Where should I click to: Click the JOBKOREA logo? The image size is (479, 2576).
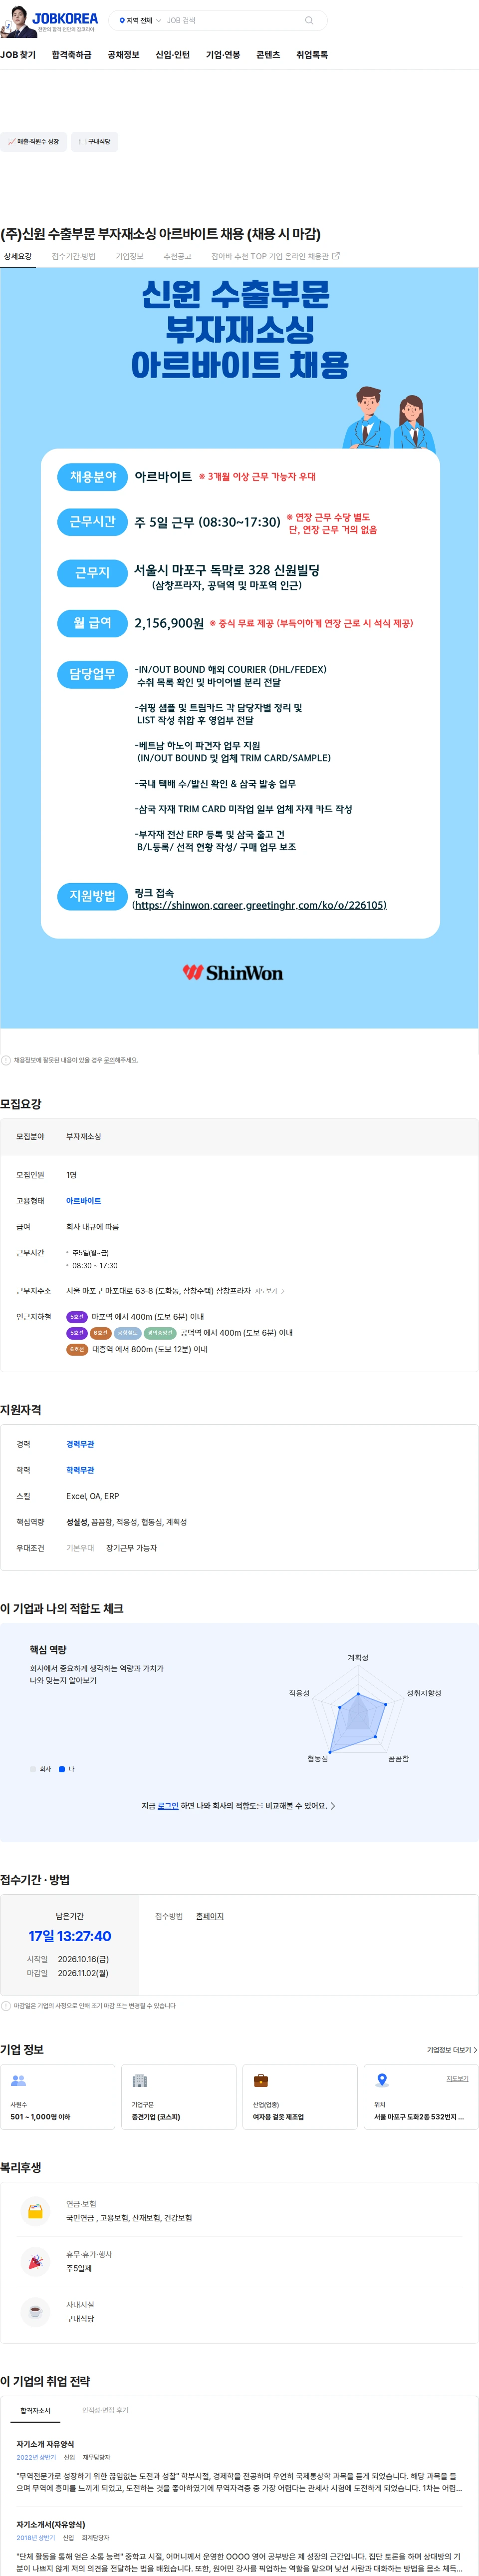coord(64,18)
